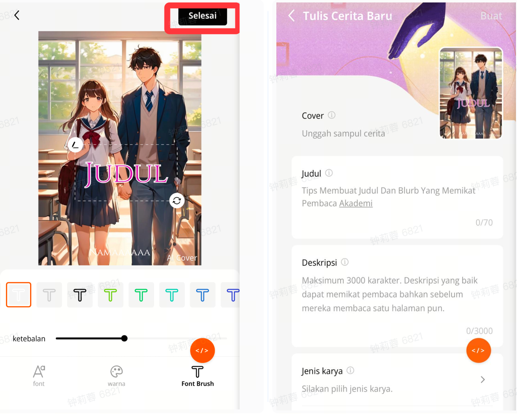Select the black outline font brush

(80, 295)
